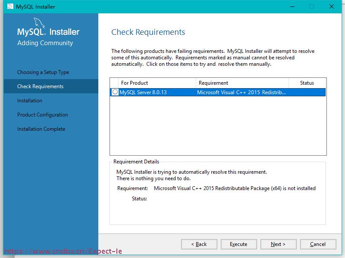345x258 pixels.
Task: Click the For Product column header
Action: (157, 83)
